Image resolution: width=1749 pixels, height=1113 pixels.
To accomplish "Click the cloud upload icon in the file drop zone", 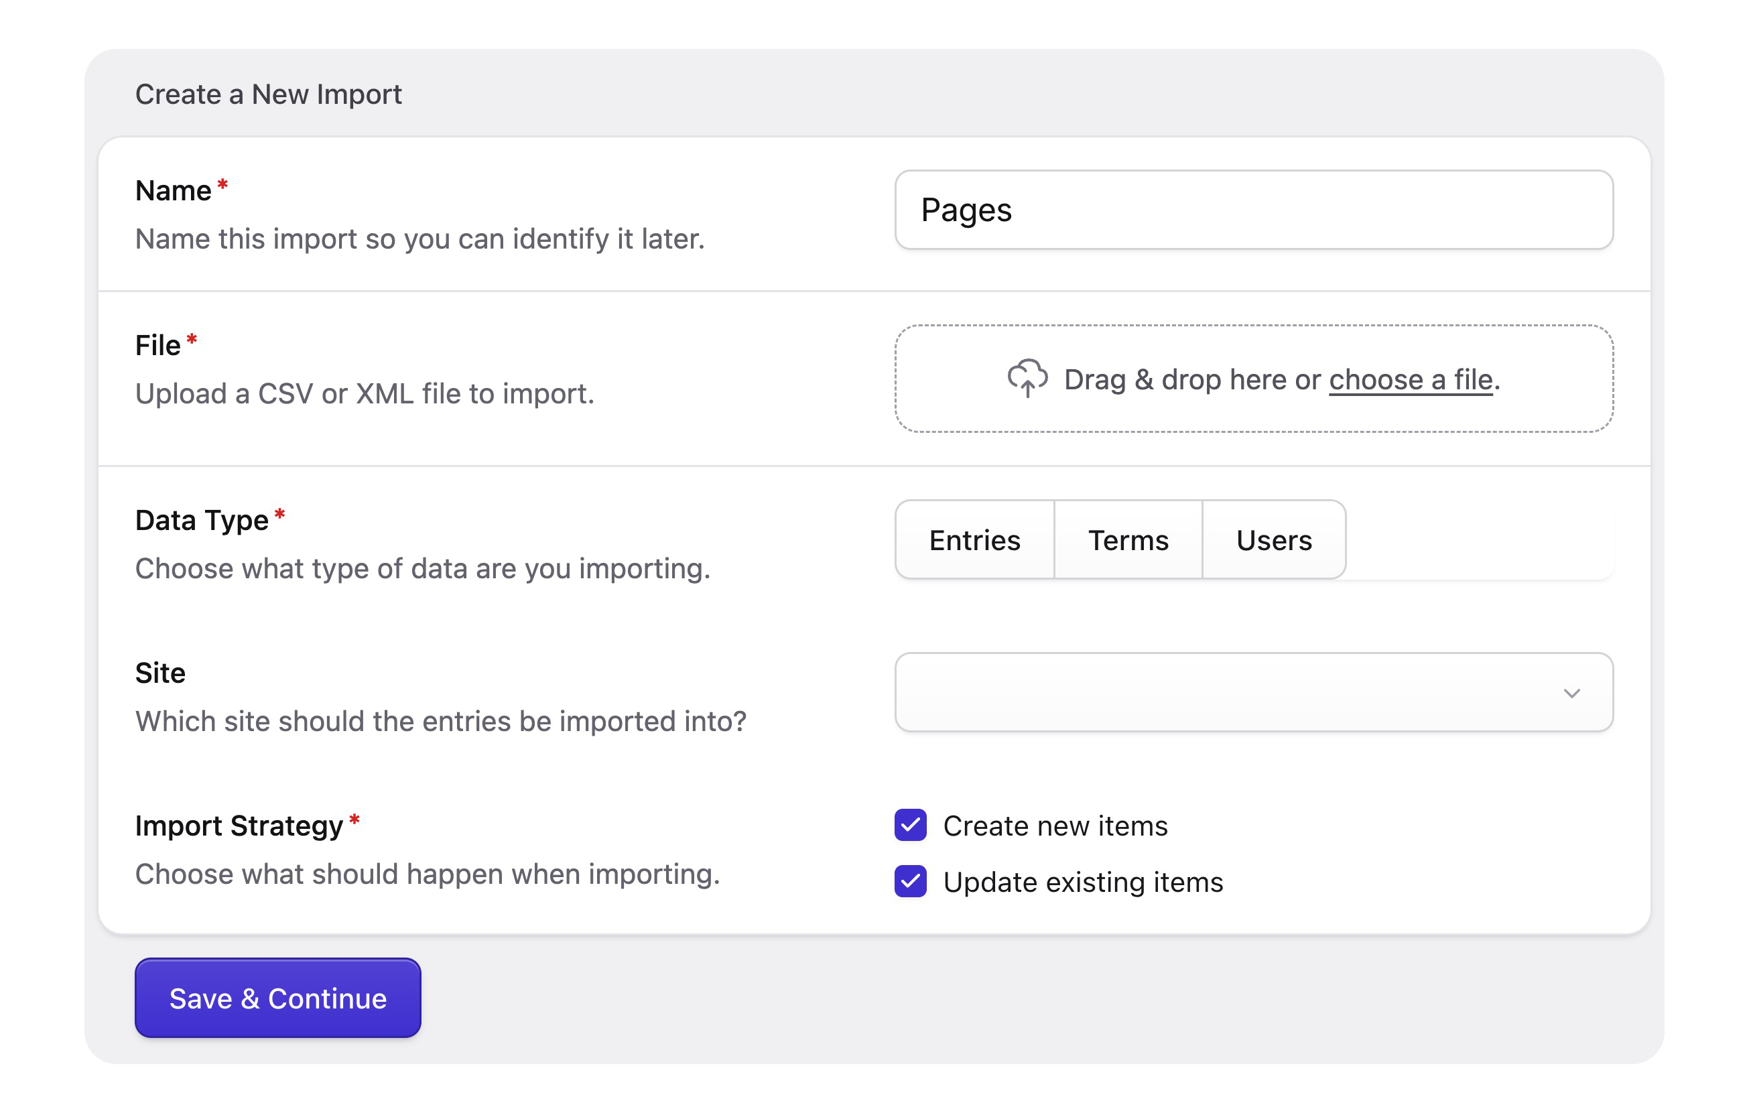I will tap(1027, 379).
